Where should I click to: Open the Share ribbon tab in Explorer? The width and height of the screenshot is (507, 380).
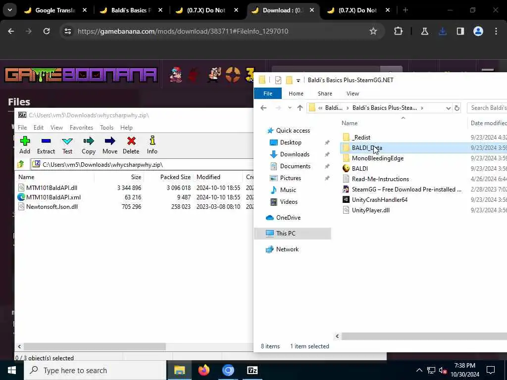(325, 94)
